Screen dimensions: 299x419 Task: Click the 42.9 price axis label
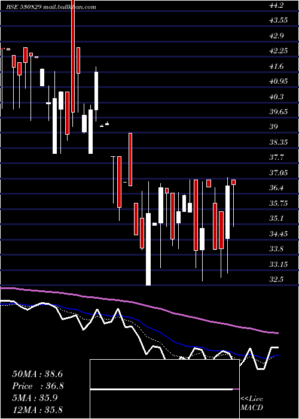(276, 35)
